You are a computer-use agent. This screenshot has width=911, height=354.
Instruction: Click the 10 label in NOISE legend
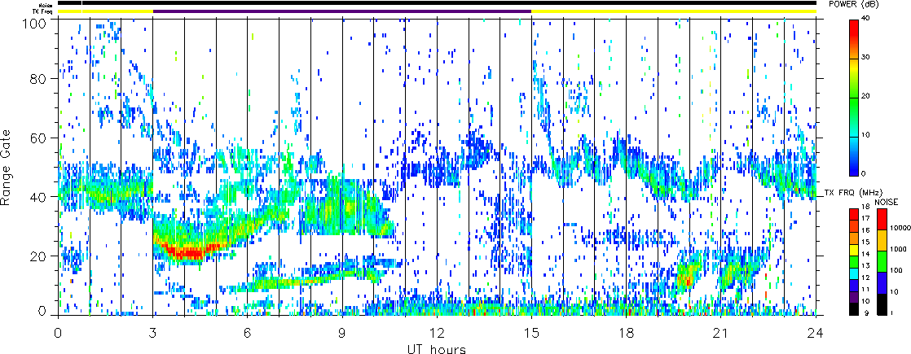(894, 291)
